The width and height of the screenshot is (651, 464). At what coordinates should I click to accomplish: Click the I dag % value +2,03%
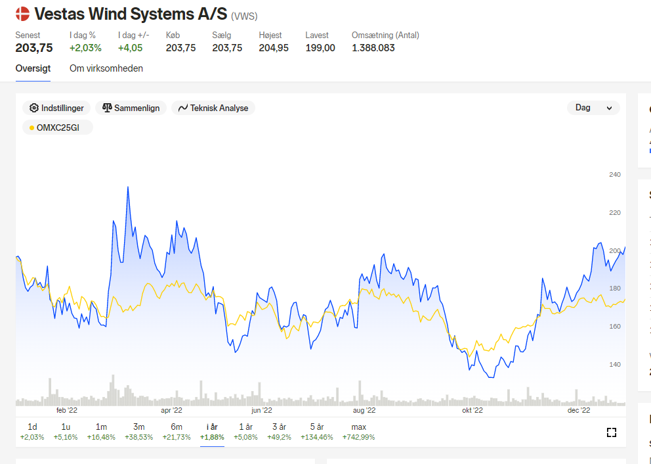click(85, 48)
